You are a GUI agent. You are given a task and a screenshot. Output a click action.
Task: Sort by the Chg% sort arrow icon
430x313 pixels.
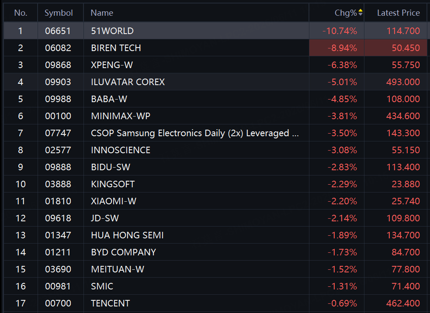pyautogui.click(x=361, y=12)
